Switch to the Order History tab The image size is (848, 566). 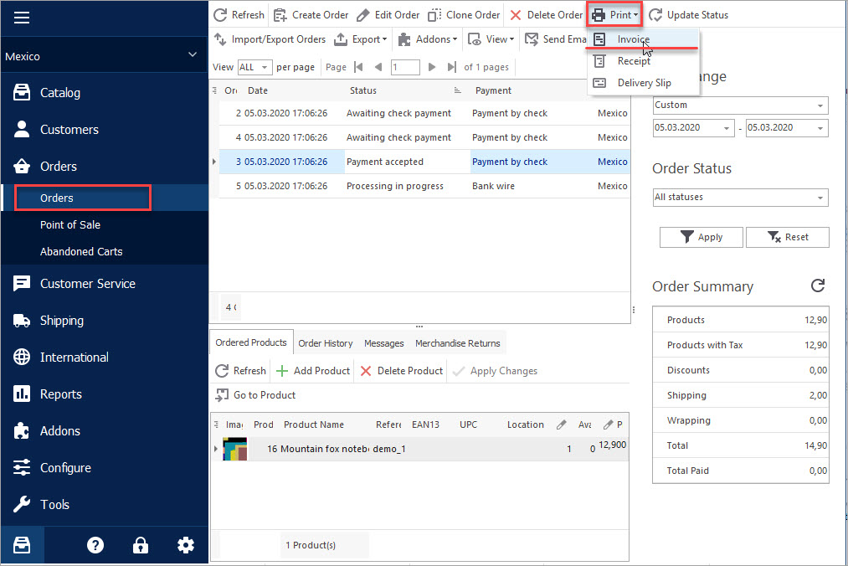pyautogui.click(x=325, y=343)
